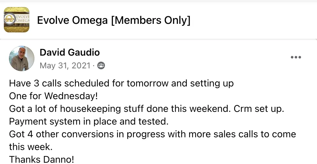Open David Gaudio's profile name link
This screenshot has height=164, width=317.
pos(70,52)
